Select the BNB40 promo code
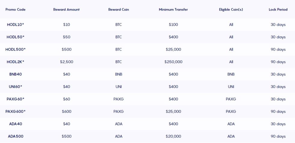 (15, 74)
